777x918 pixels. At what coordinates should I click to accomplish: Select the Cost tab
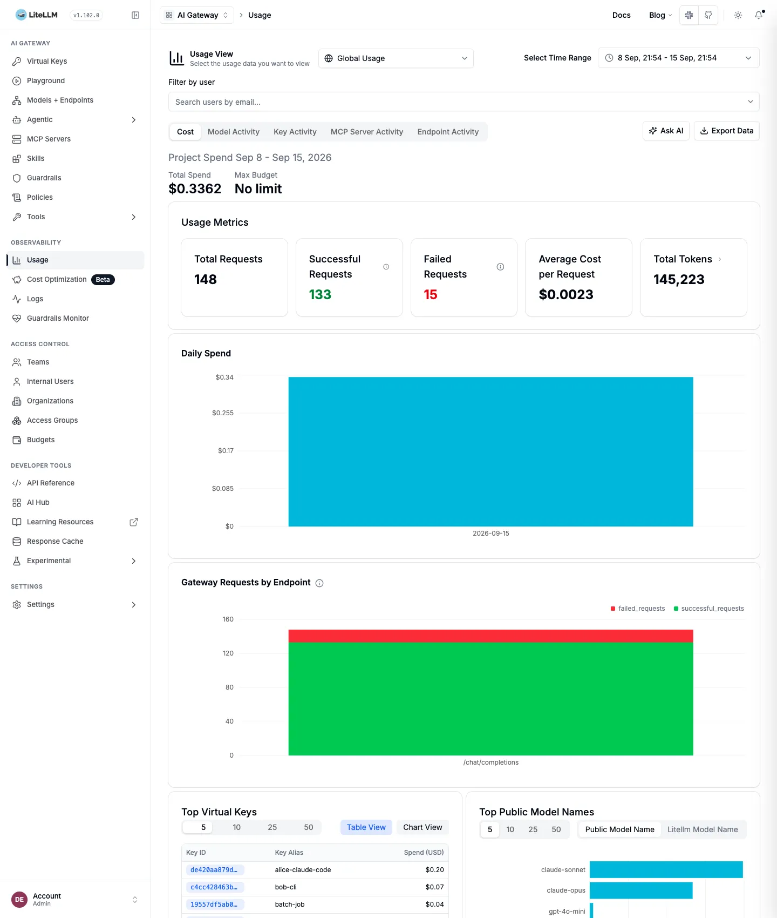coord(185,132)
